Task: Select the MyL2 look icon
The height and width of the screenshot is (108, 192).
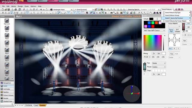Action: [x=7, y=35]
